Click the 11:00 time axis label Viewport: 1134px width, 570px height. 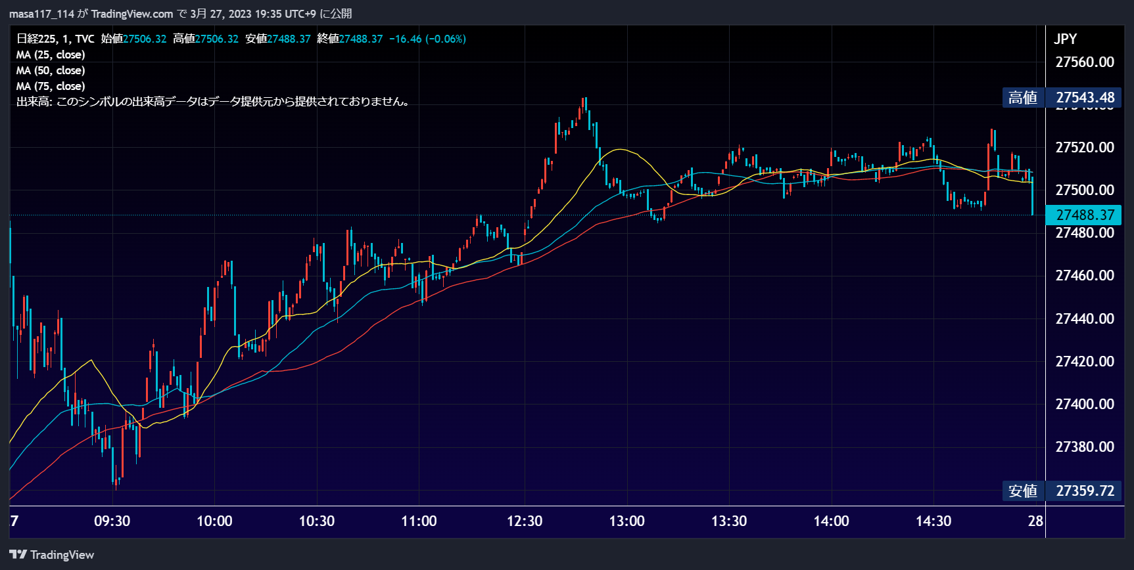tap(419, 521)
